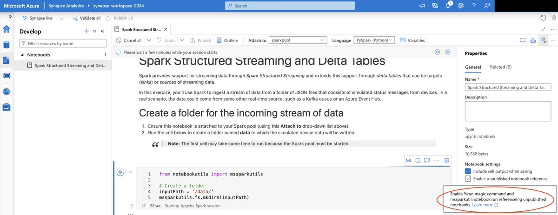Toggle Enable unpublished notebook reference
The image size is (558, 215).
(468, 179)
